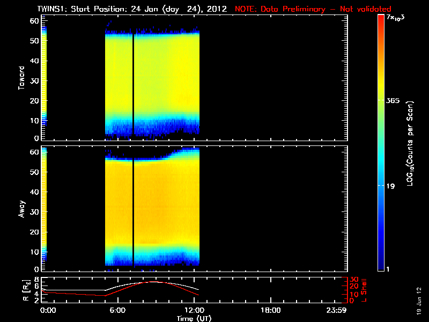429x322 pixels.
Task: Click the '18:00' time axis tick label
Action: pos(270,310)
